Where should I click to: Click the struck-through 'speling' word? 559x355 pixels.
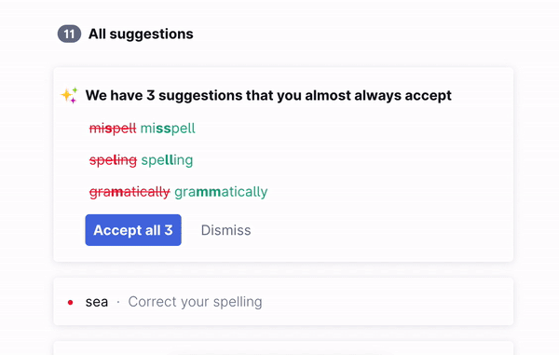pos(113,160)
